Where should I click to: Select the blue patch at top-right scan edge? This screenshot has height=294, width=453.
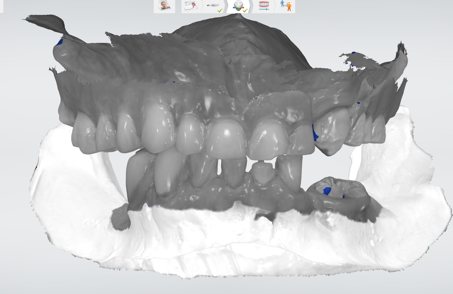tap(353, 53)
